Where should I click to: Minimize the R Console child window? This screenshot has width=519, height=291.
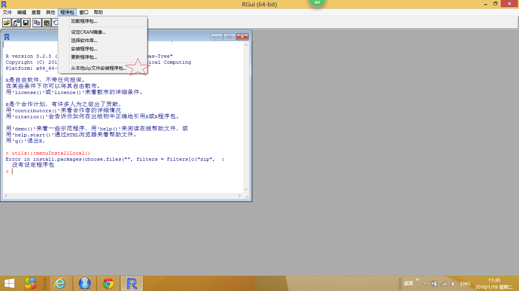pyautogui.click(x=217, y=37)
